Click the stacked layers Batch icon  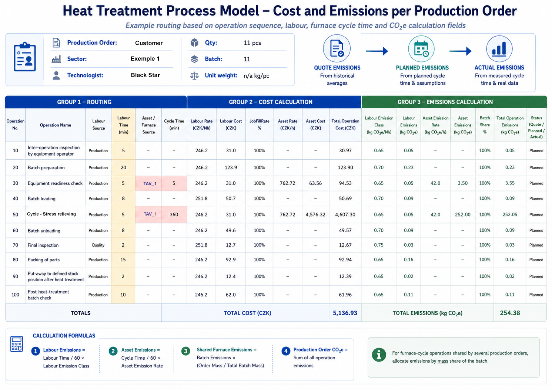point(194,59)
